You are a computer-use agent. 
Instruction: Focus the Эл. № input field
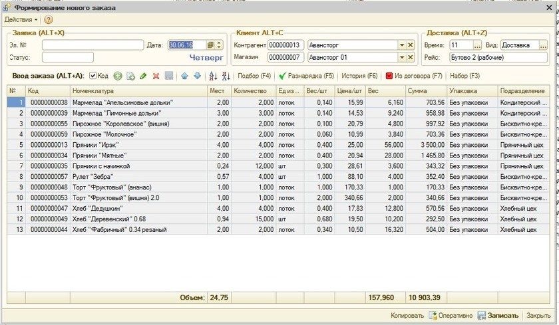click(93, 45)
